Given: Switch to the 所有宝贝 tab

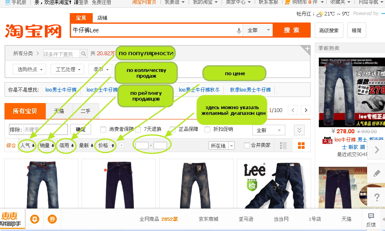Looking at the screenshot, I should pos(25,111).
